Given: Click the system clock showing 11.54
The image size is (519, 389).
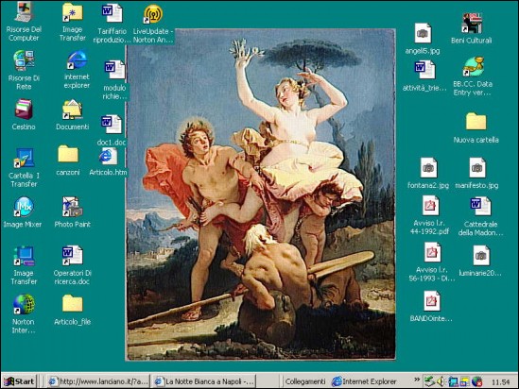Looking at the screenshot, I should [x=500, y=382].
